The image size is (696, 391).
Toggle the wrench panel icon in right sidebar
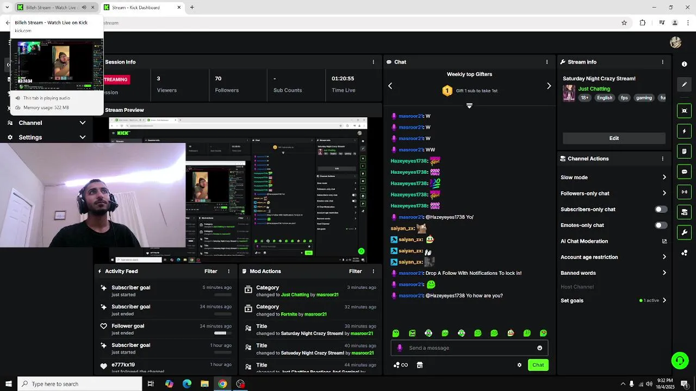[x=684, y=232]
